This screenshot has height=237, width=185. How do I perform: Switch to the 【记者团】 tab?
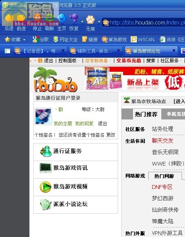[x=40, y=51]
